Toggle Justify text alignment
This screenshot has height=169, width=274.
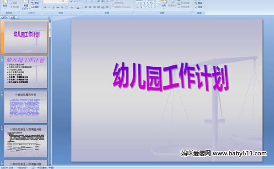pos(99,7)
